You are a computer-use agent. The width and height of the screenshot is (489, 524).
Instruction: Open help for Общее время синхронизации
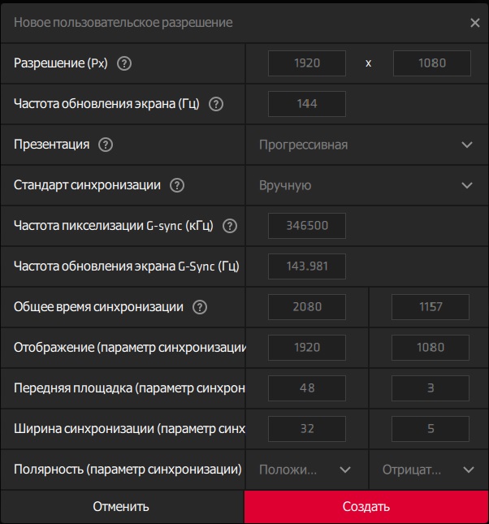(x=200, y=307)
